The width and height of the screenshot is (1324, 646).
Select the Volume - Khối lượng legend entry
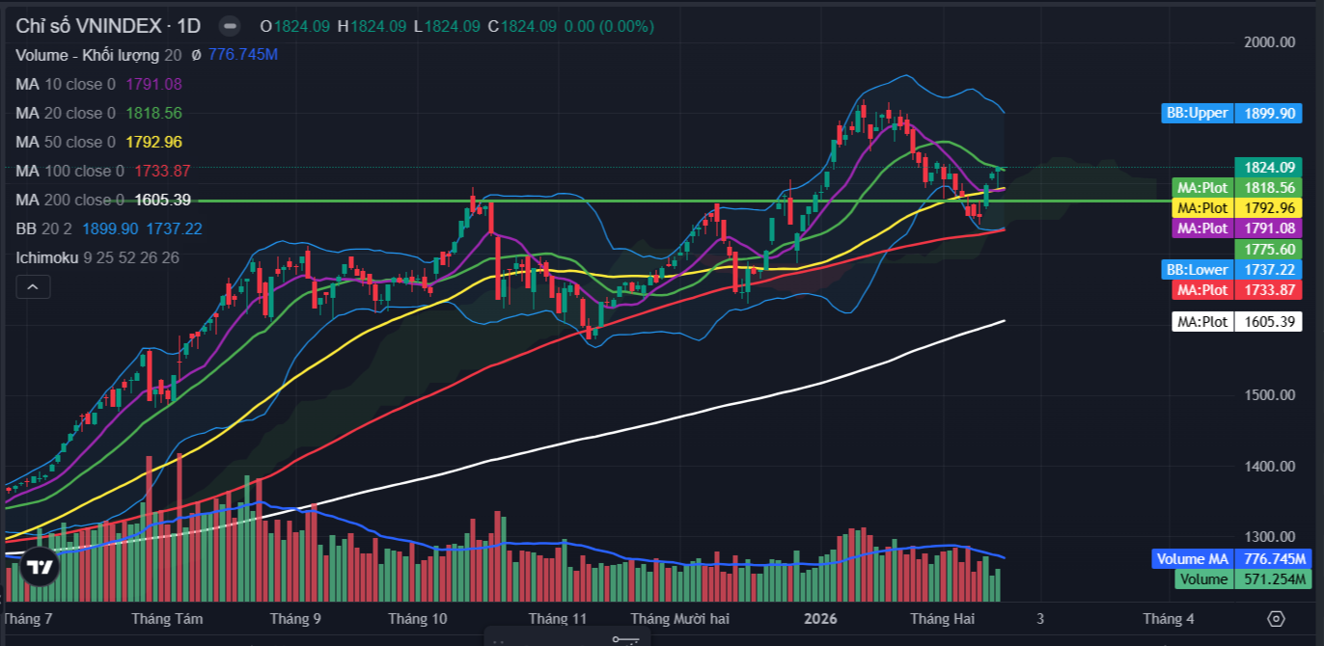92,55
